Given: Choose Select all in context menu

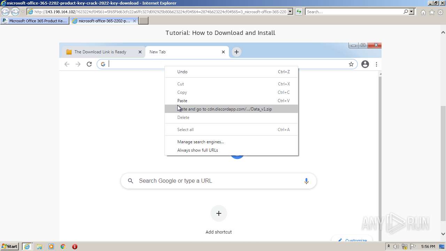Looking at the screenshot, I should (231, 130).
